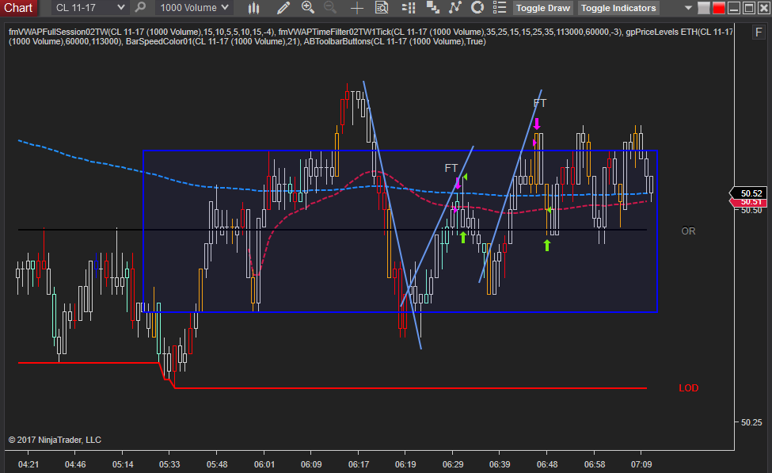Close the chart window
Screen dimensions: 772x473
pyautogui.click(x=763, y=8)
